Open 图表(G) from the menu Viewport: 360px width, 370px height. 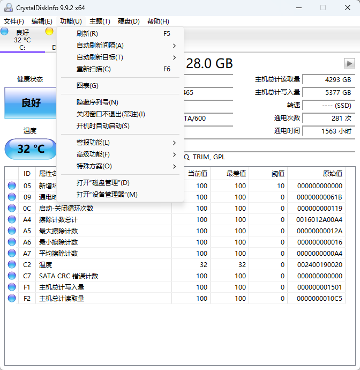point(120,85)
